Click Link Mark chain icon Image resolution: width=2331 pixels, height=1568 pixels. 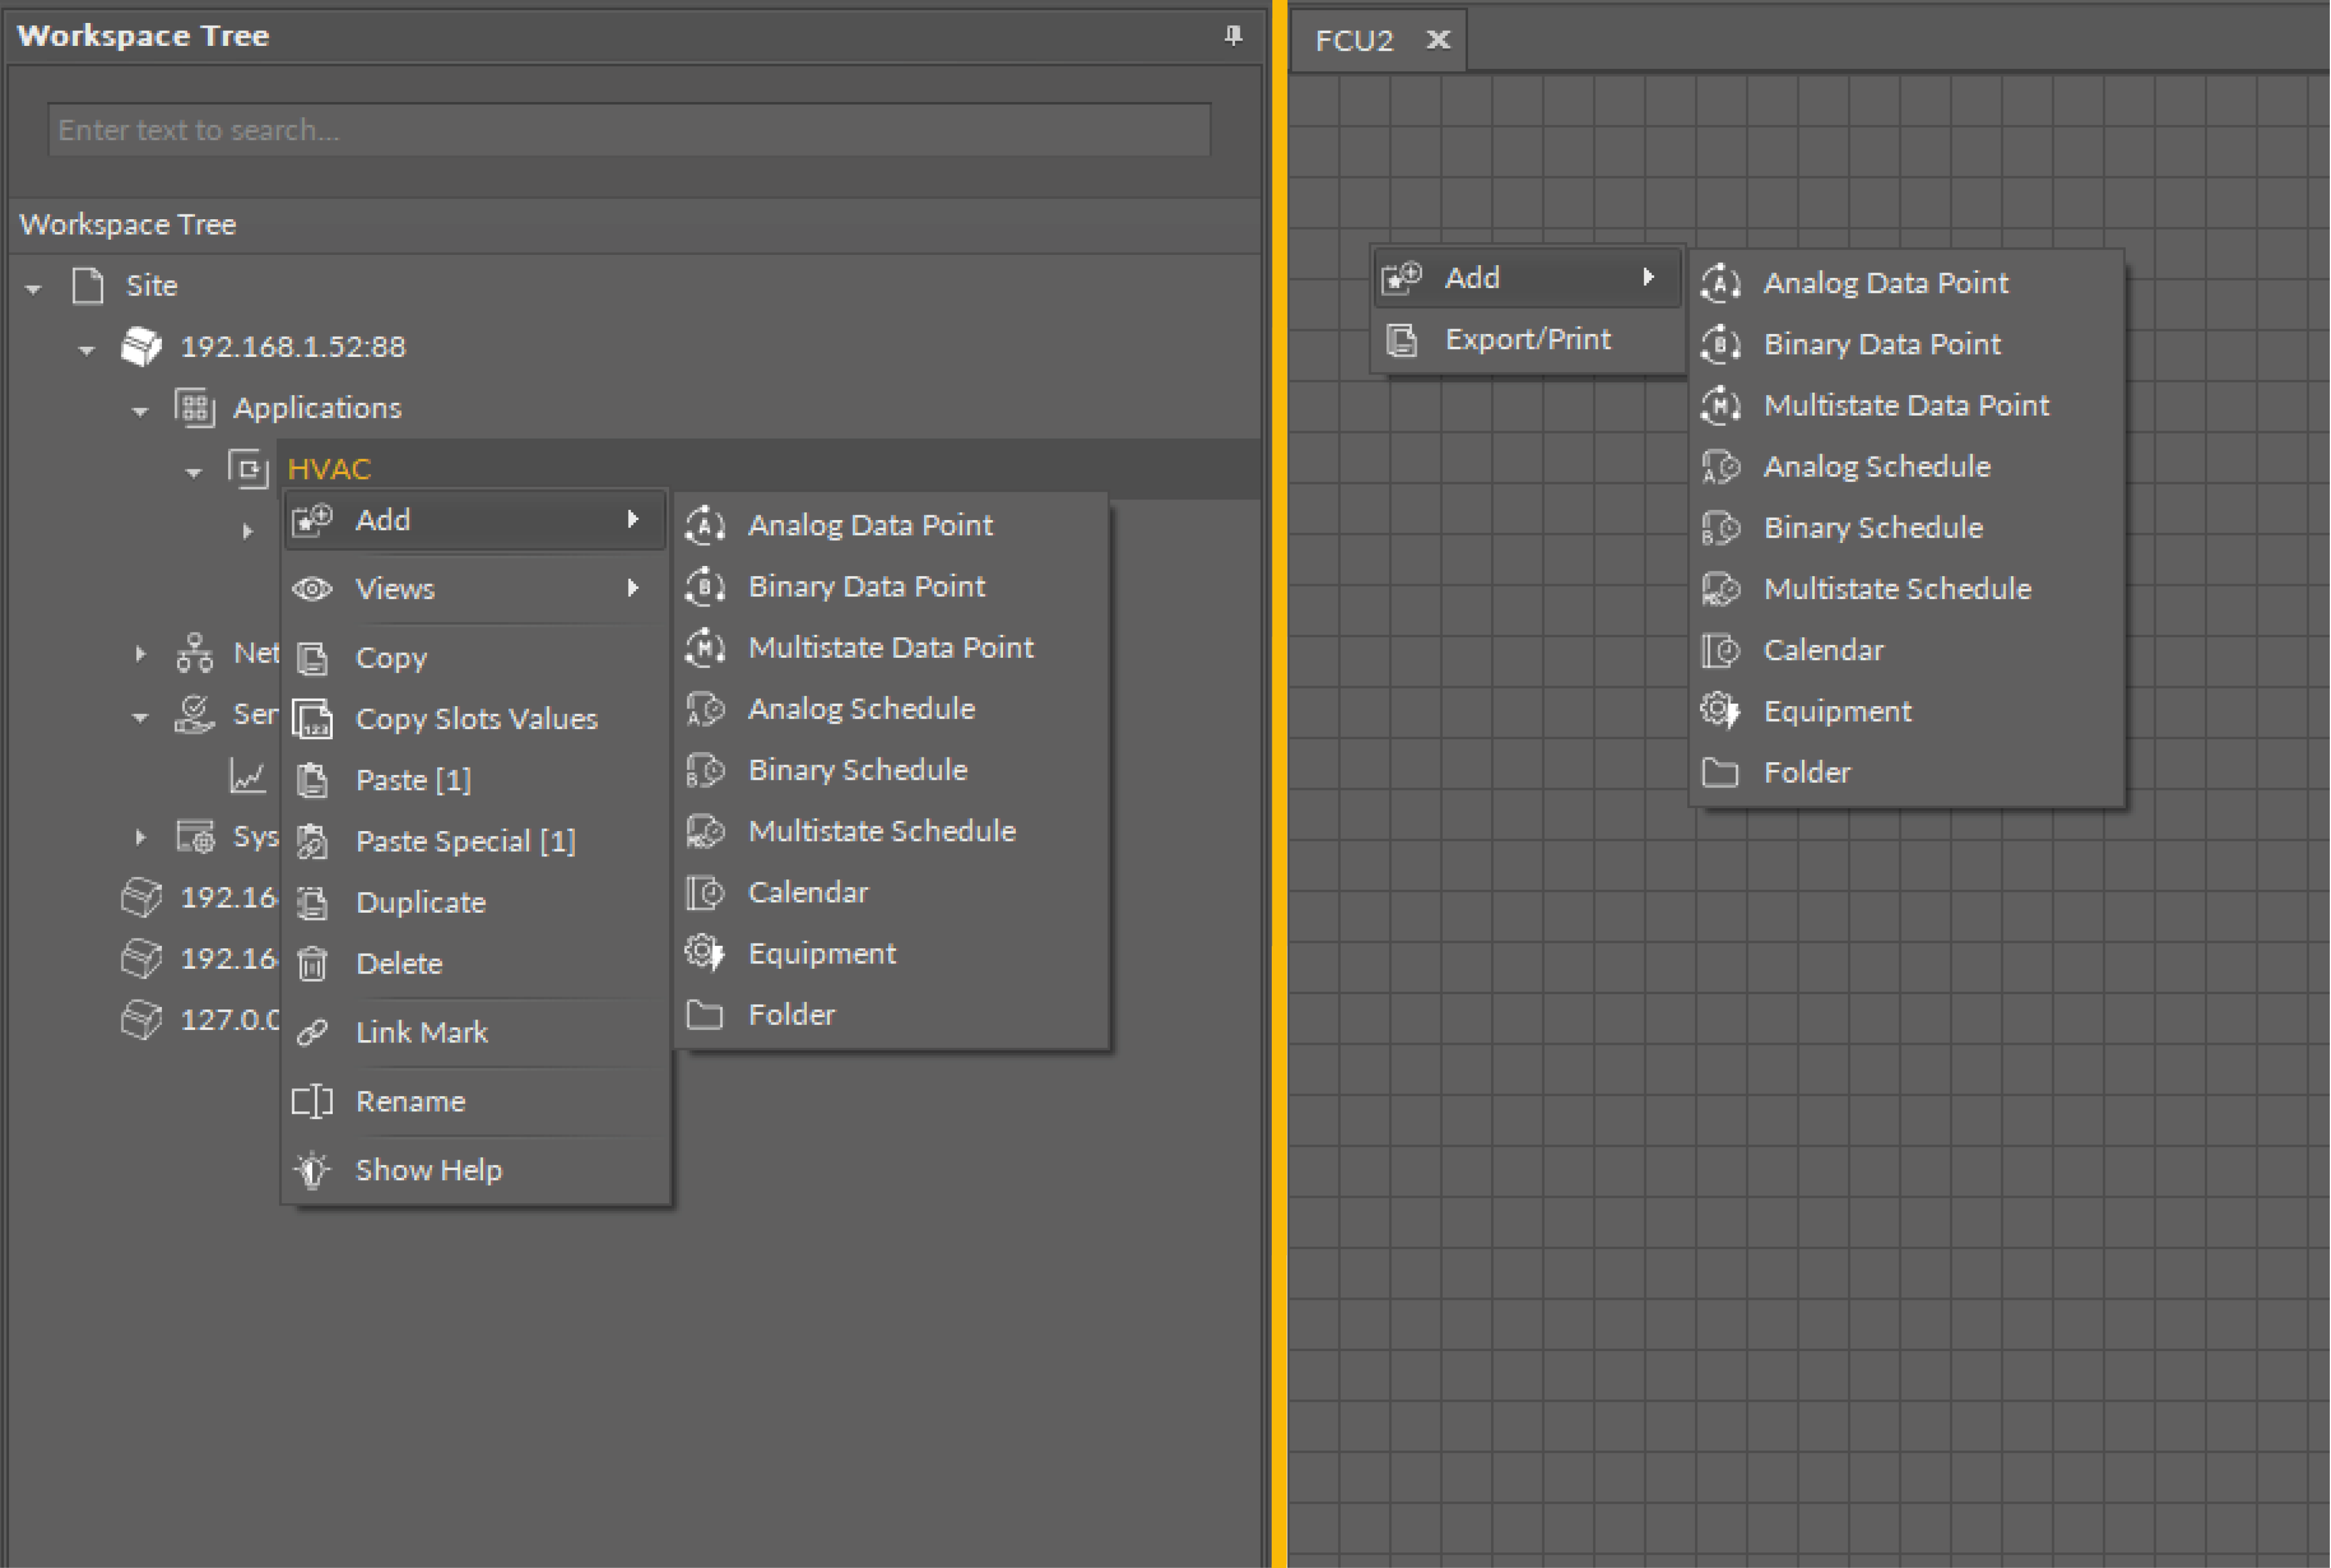pos(312,1032)
